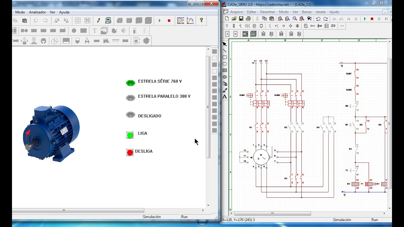
Task: Click the red DESLIGA push button
Action: click(x=130, y=153)
